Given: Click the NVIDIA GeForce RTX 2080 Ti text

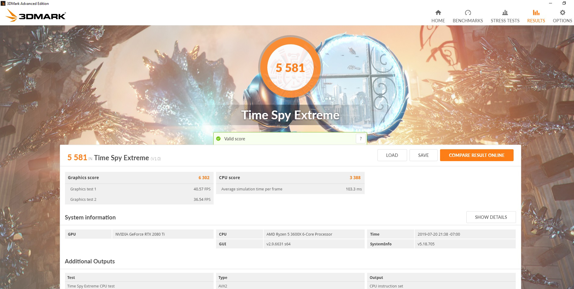Looking at the screenshot, I should tap(140, 234).
